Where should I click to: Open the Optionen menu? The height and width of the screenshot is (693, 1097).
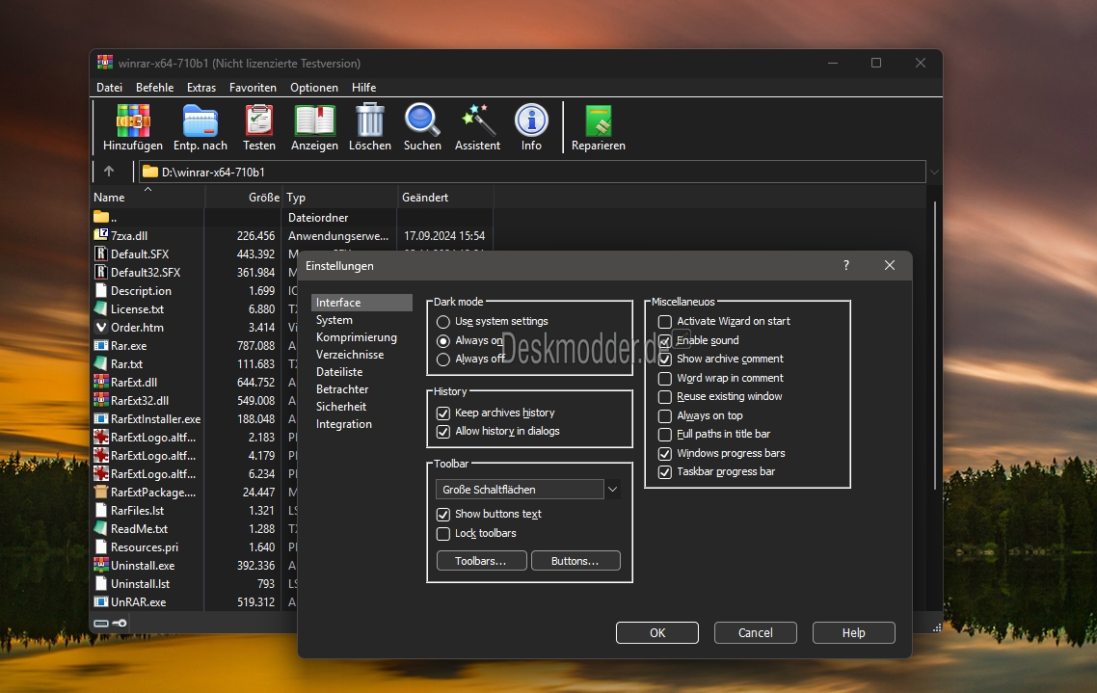(x=314, y=88)
